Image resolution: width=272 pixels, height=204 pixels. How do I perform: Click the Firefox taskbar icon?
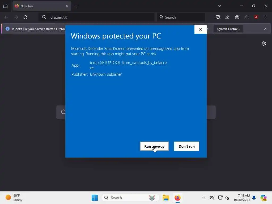click(177, 198)
